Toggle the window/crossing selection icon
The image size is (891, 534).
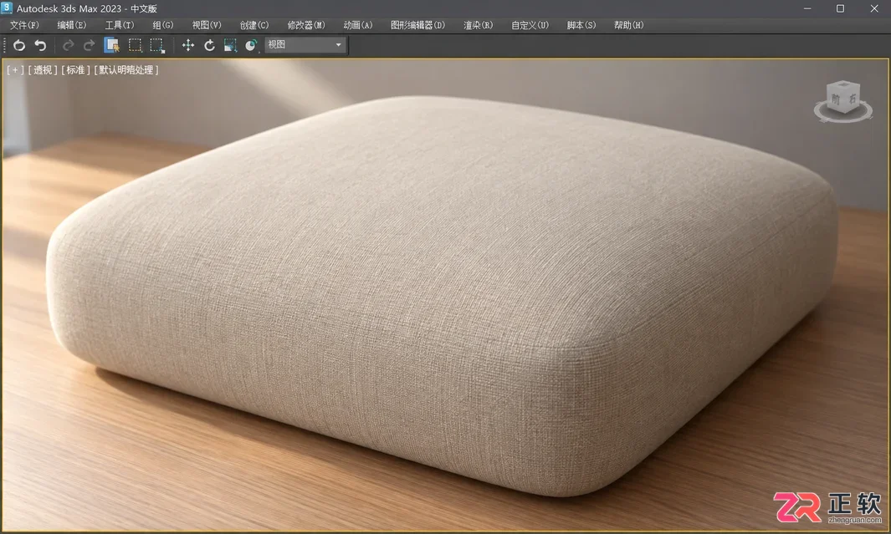[157, 45]
